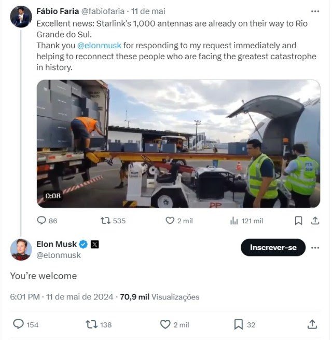View analytics showing 121 mil views

[246, 221]
